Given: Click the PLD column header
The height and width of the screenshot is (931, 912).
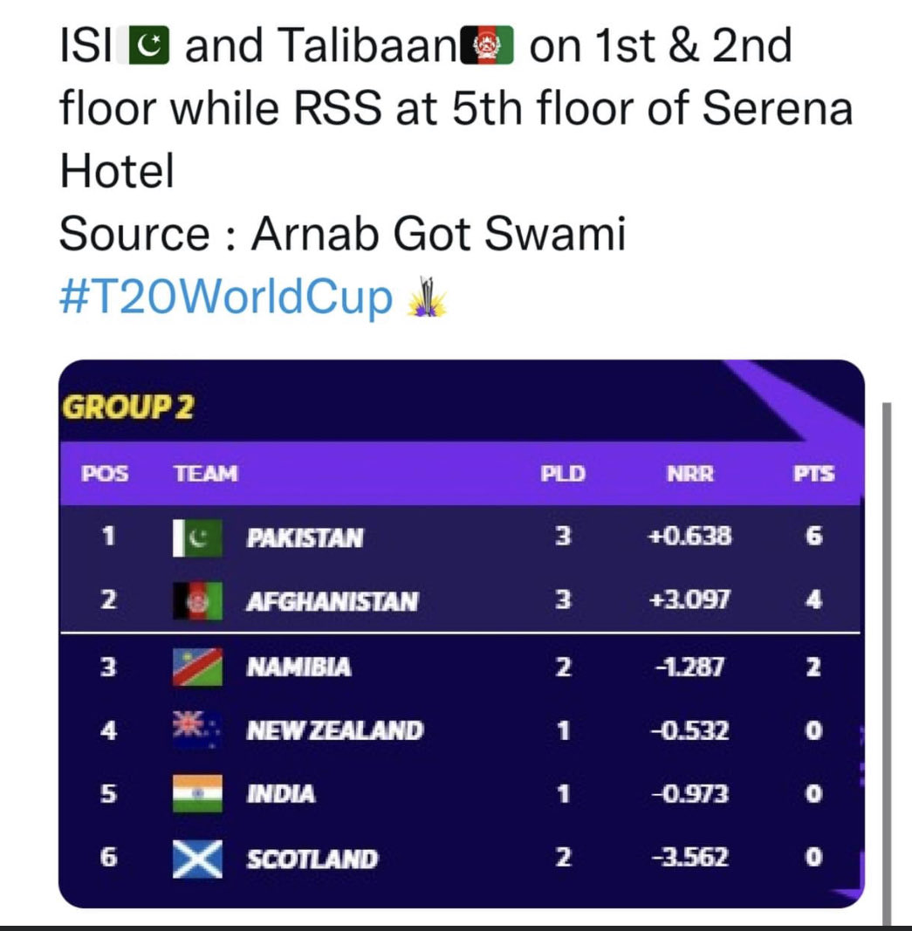Looking at the screenshot, I should pos(563,474).
